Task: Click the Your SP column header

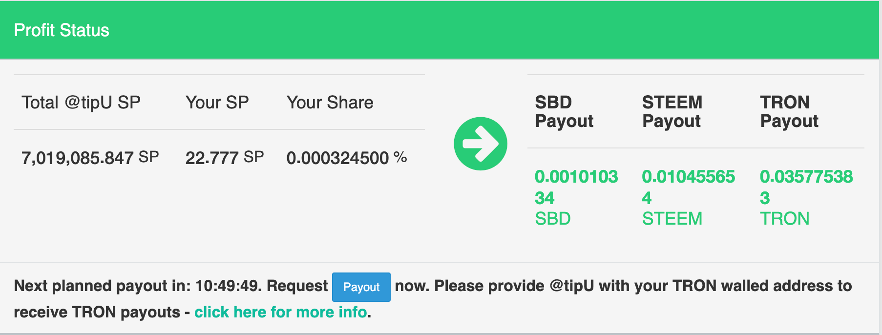Action: (217, 103)
